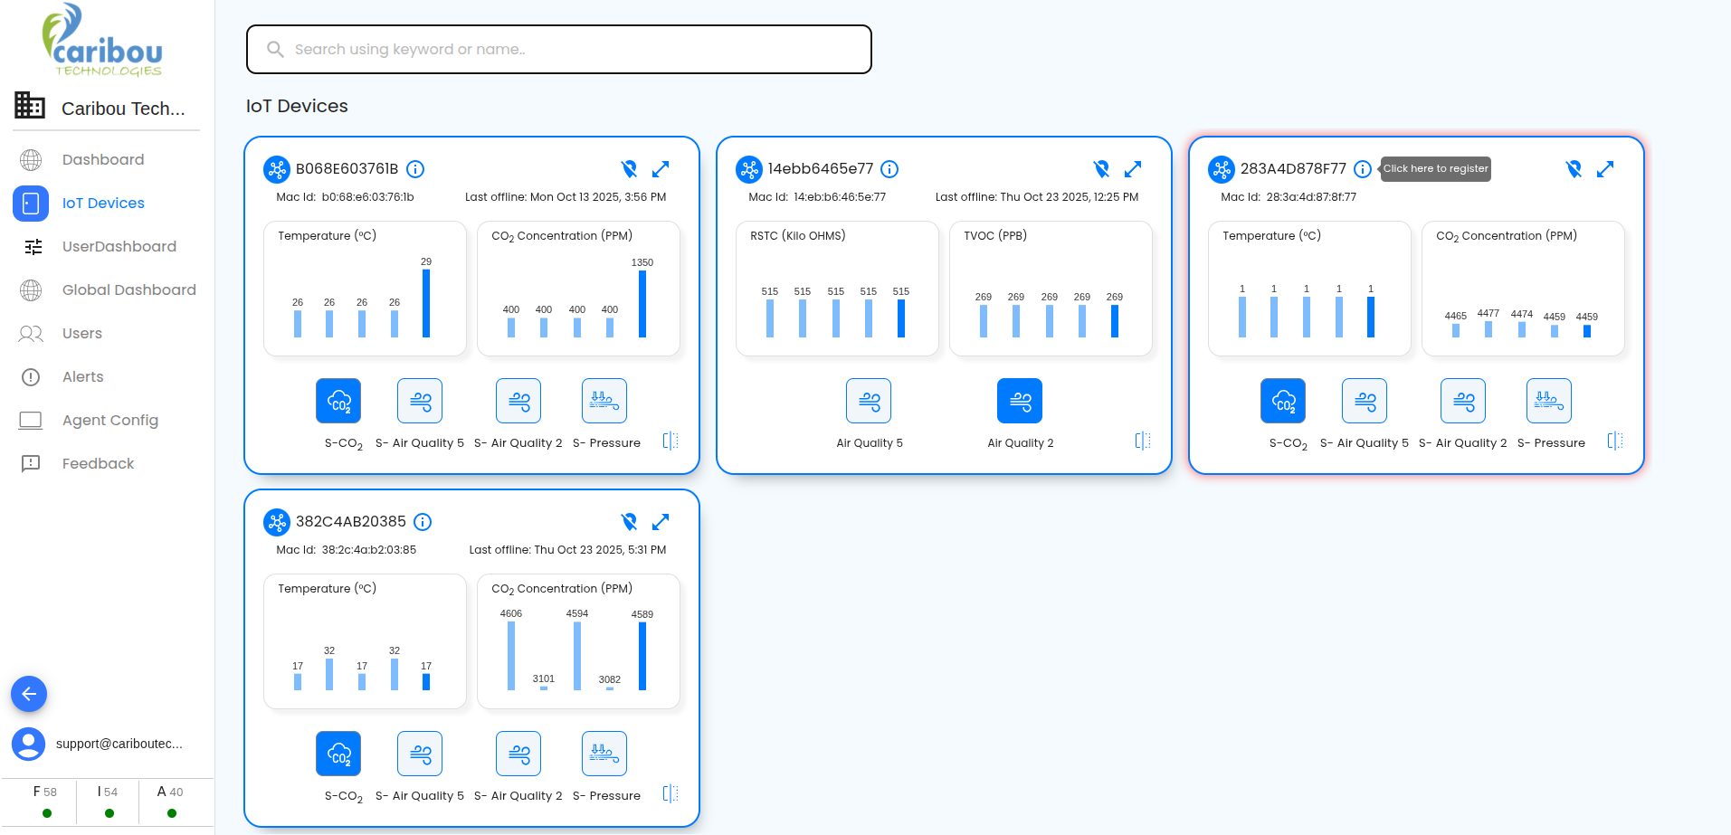Select S-CO2 sensor icon on B068E603761B card
Viewport: 1731px width, 835px height.
(338, 401)
